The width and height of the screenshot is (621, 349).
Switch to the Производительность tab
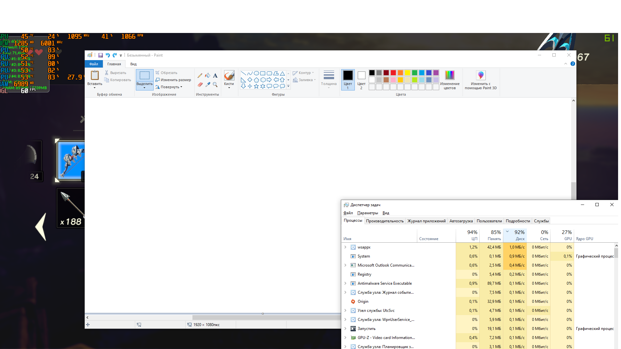(x=385, y=221)
